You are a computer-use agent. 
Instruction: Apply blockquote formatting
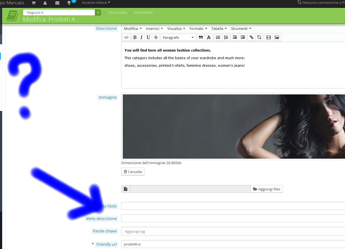point(201,37)
